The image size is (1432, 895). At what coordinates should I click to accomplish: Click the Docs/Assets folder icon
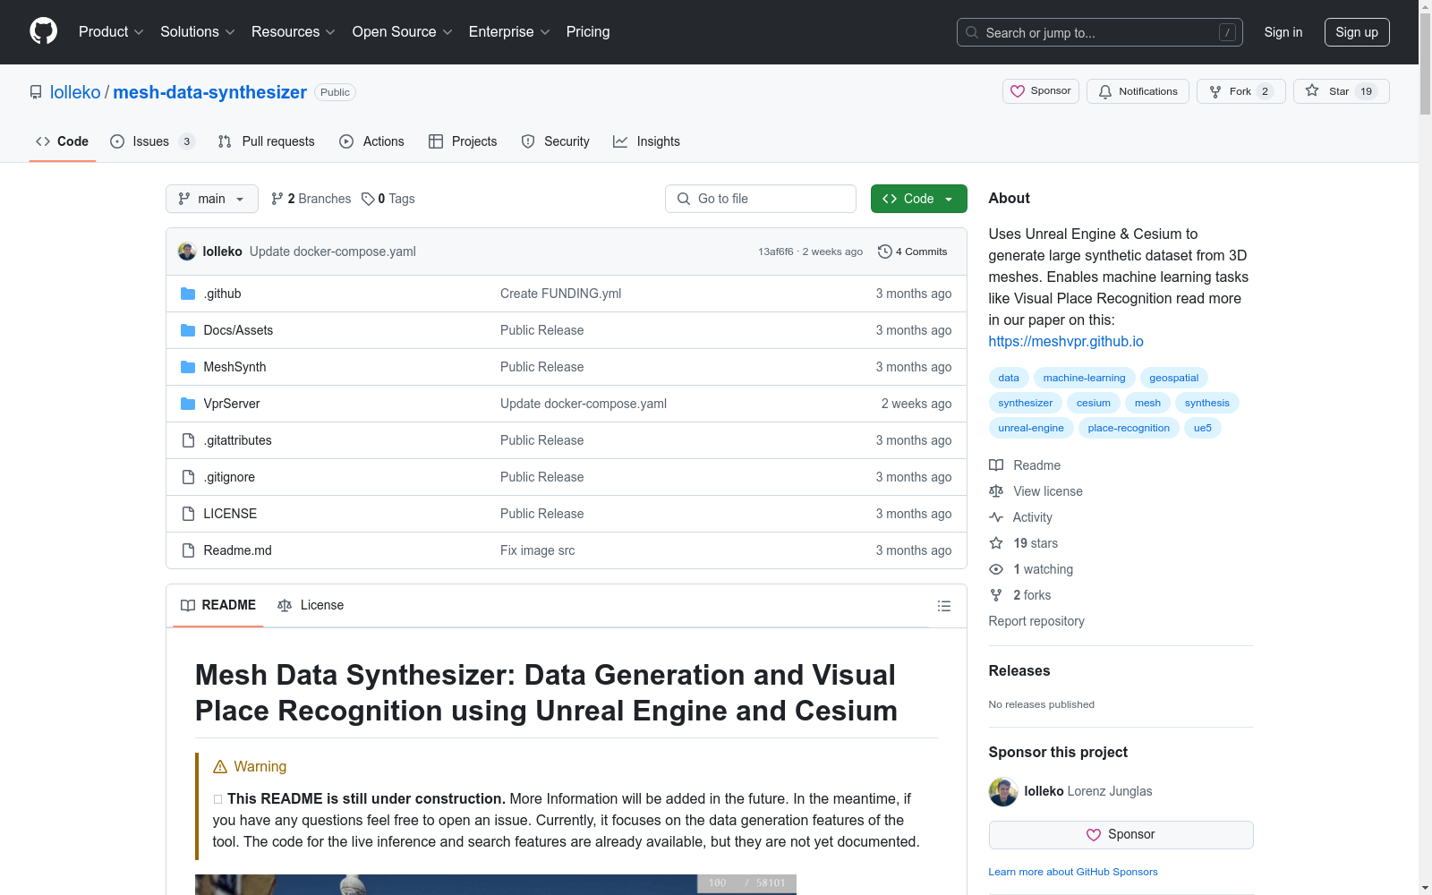188,330
